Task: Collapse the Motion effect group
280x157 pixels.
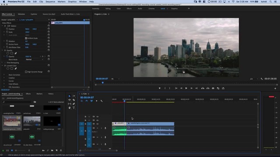Action: pyautogui.click(x=2, y=26)
